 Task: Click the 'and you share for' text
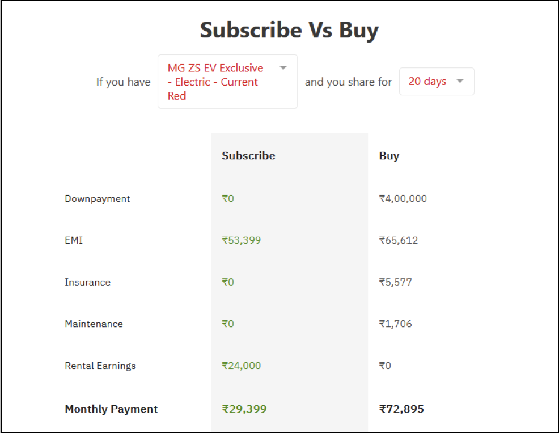tap(348, 82)
